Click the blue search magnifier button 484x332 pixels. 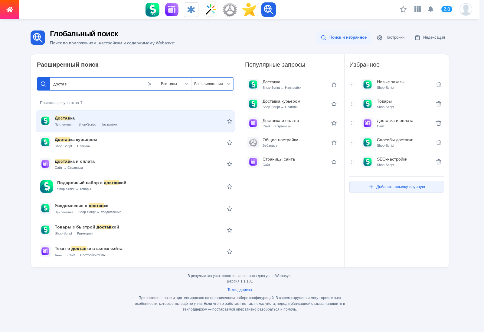tap(44, 84)
